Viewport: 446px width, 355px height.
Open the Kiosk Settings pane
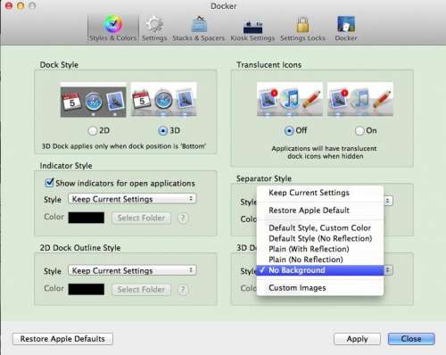(252, 29)
